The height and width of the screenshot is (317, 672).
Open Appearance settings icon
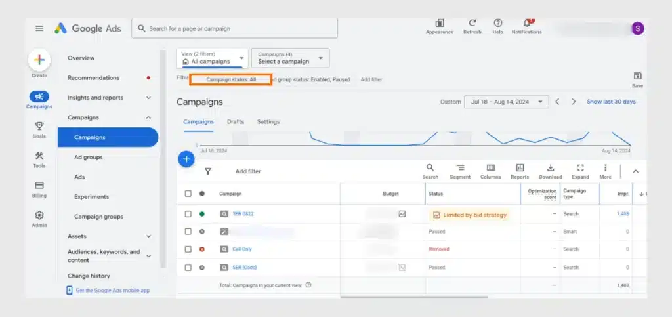(440, 23)
